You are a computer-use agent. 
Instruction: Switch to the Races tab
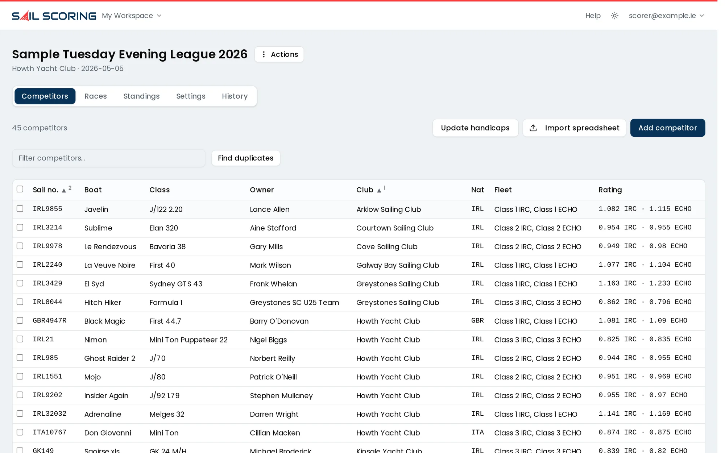tap(96, 96)
